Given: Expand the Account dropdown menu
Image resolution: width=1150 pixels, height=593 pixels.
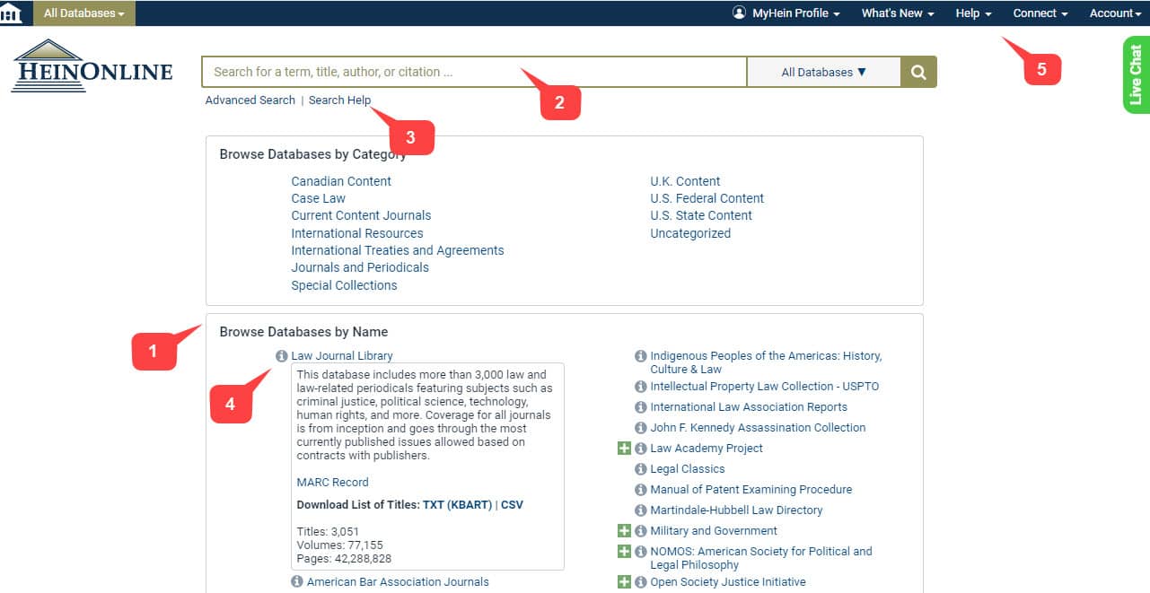Looking at the screenshot, I should (1113, 13).
